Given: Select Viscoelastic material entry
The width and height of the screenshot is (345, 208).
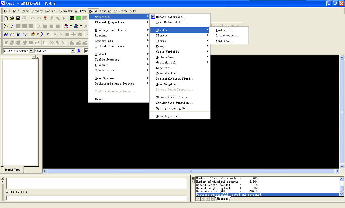Looking at the screenshot, I should click(180, 73).
